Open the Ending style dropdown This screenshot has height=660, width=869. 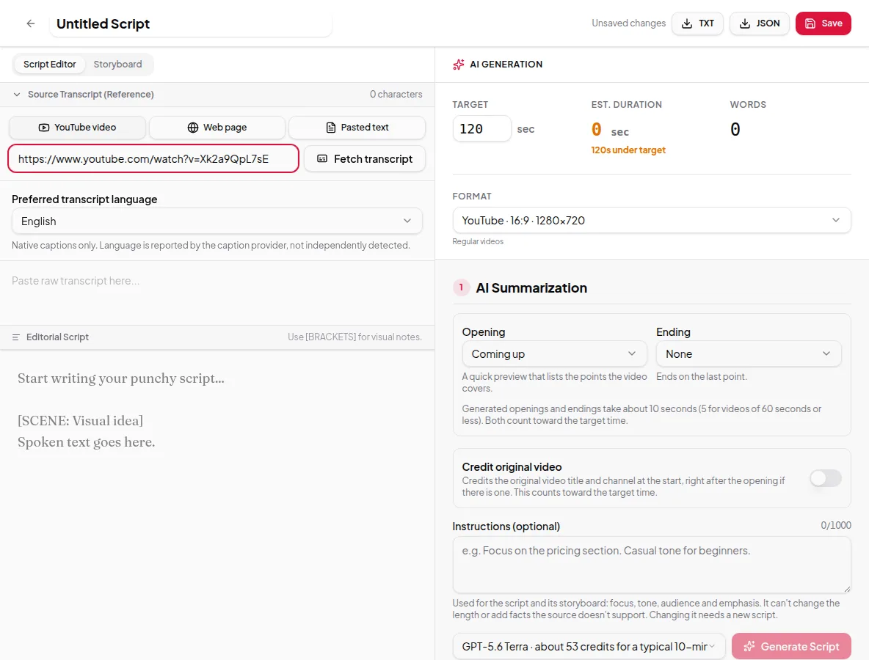pos(748,353)
